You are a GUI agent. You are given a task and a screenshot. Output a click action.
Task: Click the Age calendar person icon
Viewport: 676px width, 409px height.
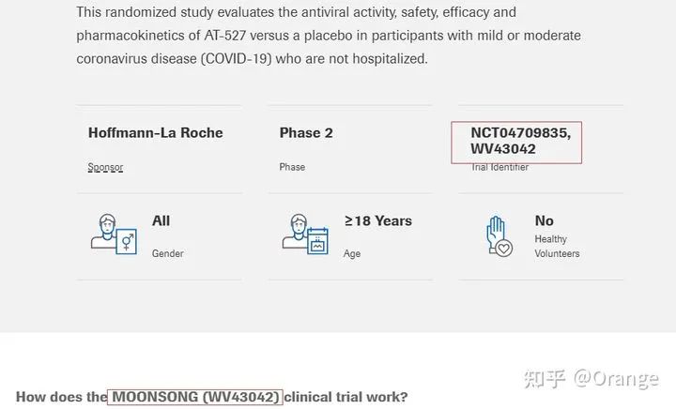click(x=305, y=234)
